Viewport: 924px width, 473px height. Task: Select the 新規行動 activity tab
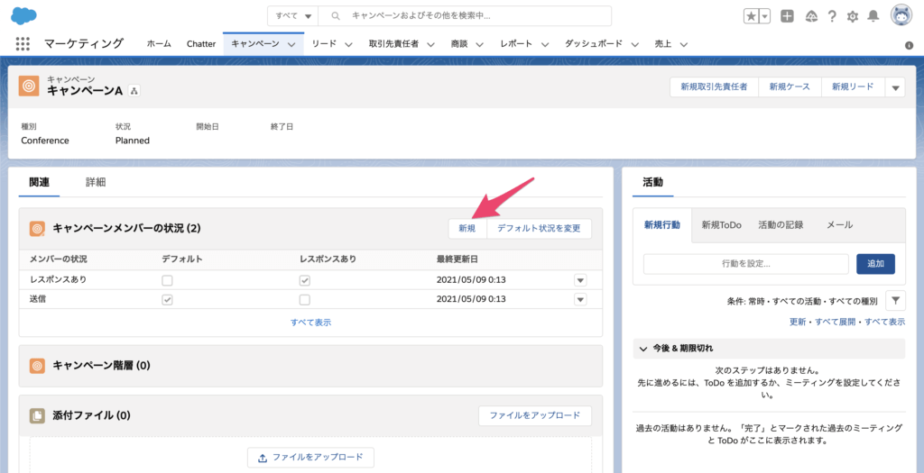coord(661,224)
